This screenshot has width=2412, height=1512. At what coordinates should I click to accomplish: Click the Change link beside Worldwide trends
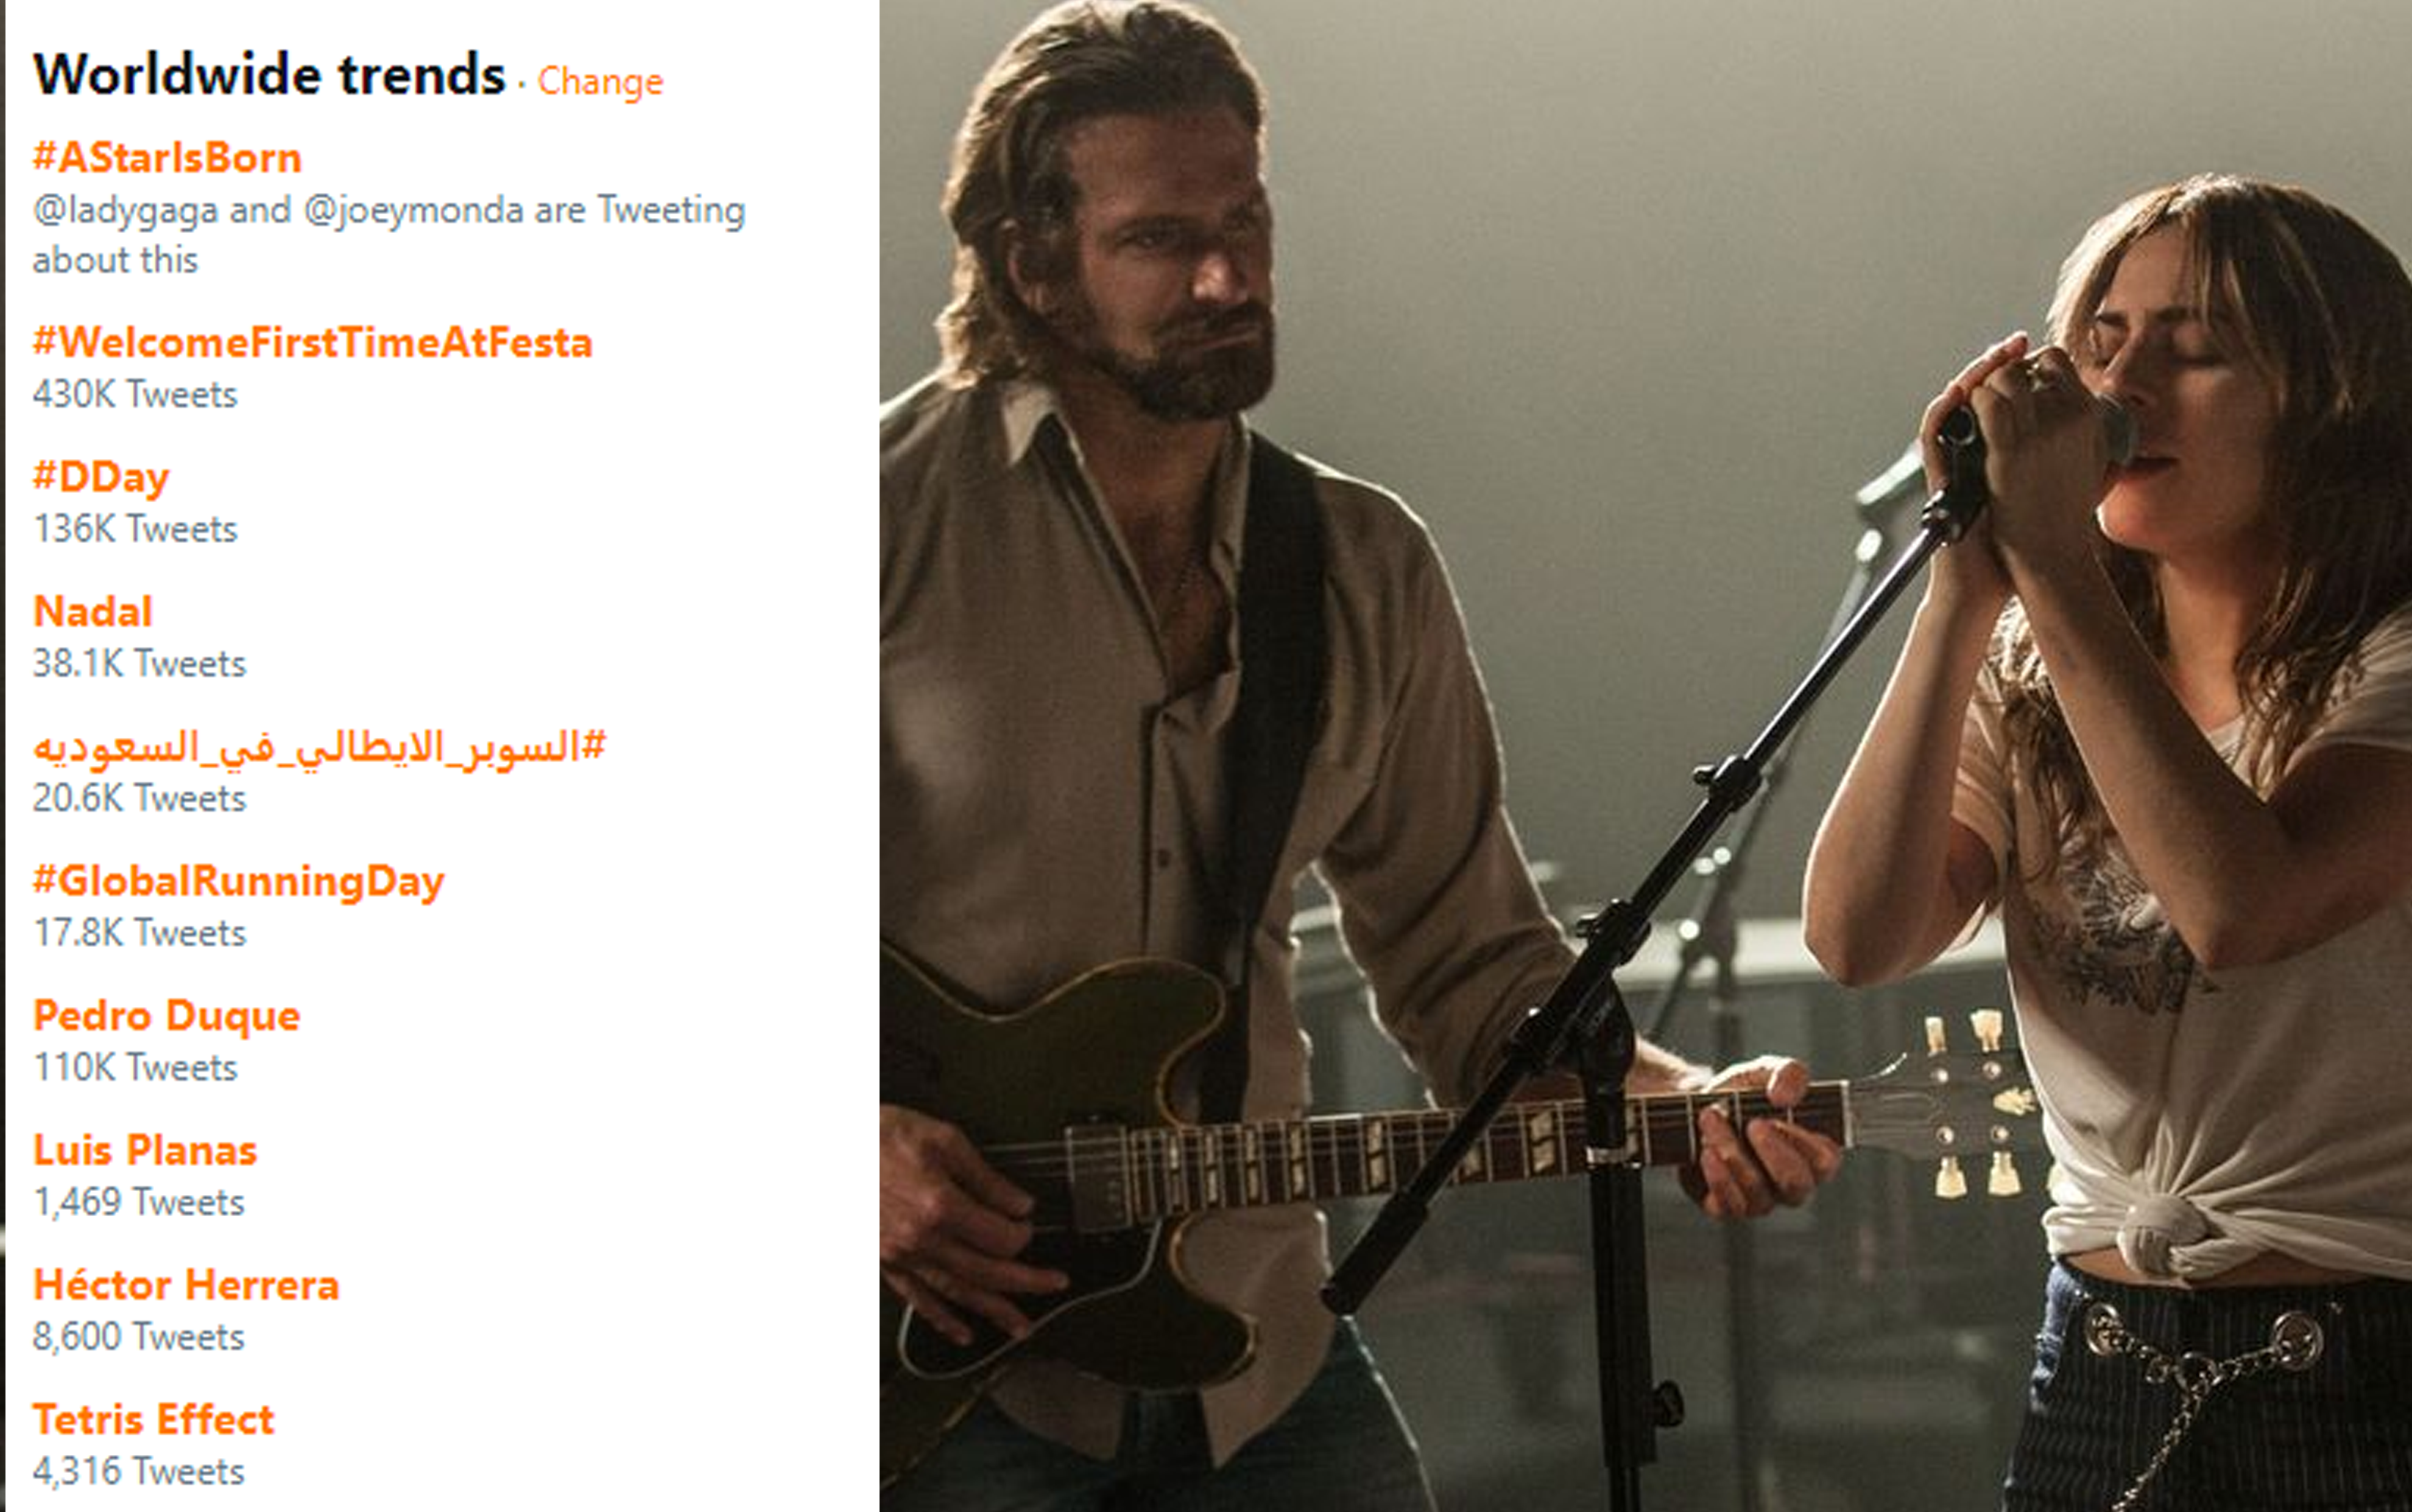(600, 82)
